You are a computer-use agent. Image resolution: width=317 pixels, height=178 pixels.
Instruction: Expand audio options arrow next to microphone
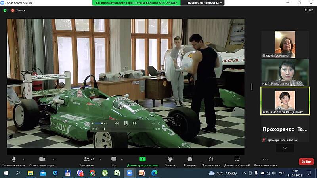pyautogui.click(x=25, y=159)
